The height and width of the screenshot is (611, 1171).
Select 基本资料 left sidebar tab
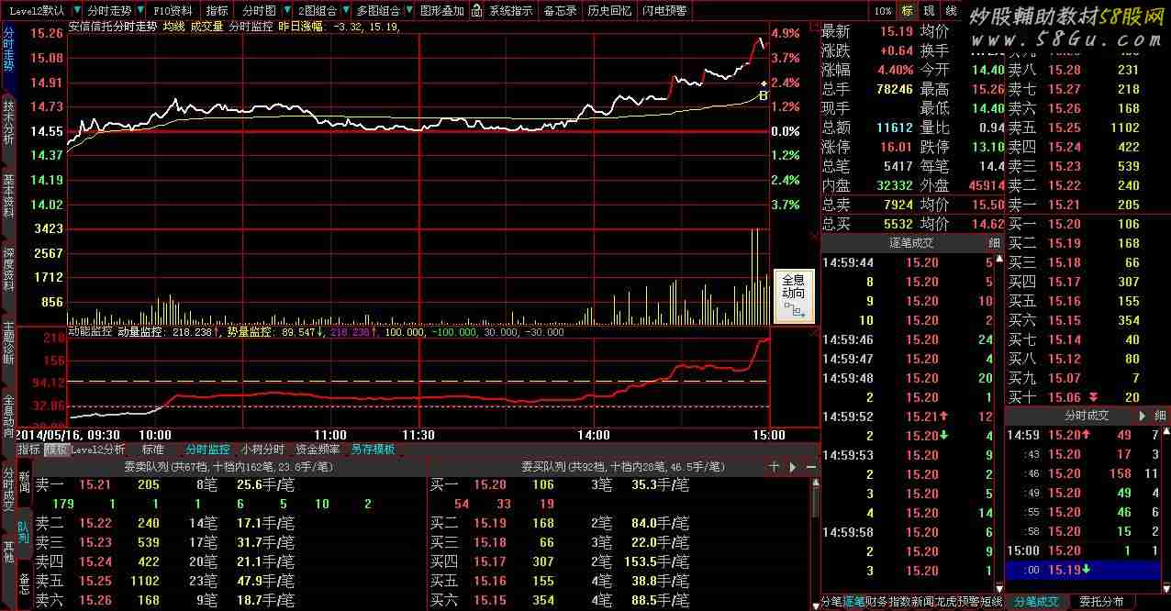pos(8,198)
